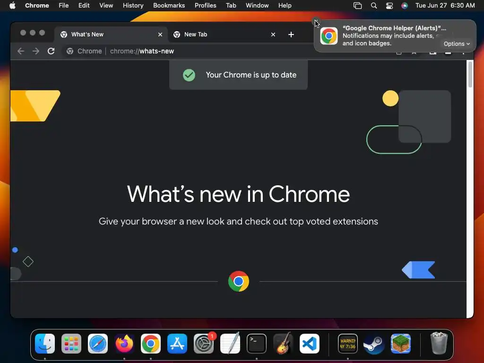The height and width of the screenshot is (363, 484).
Task: Open the Edit menu
Action: tap(84, 6)
